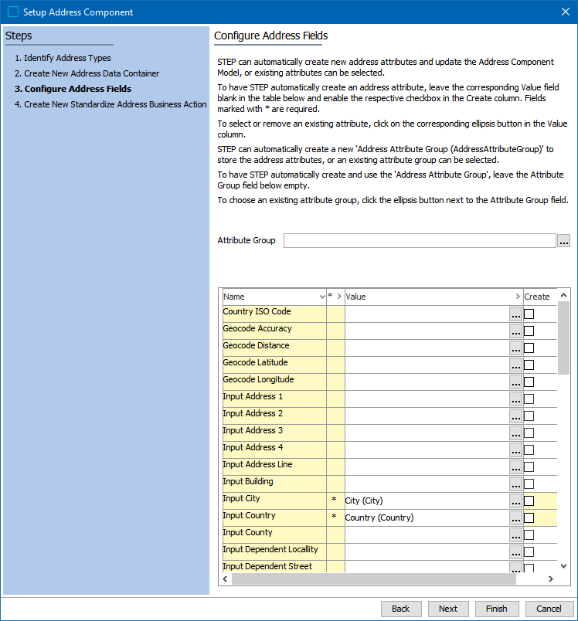This screenshot has height=621, width=578.
Task: Click the City (City) value cell
Action: click(x=427, y=501)
